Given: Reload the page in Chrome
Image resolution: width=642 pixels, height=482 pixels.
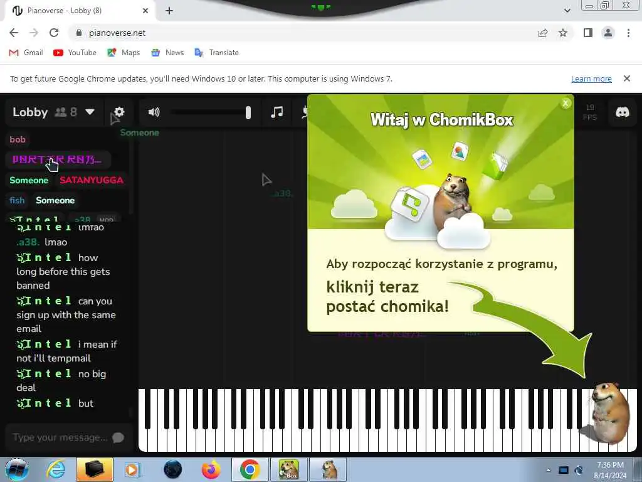Looking at the screenshot, I should 54,33.
